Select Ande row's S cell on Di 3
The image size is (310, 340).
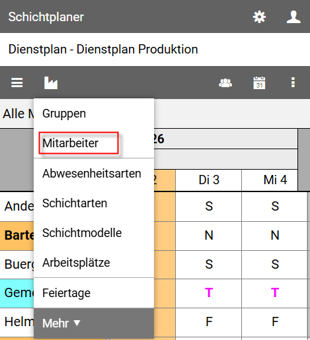point(209,207)
